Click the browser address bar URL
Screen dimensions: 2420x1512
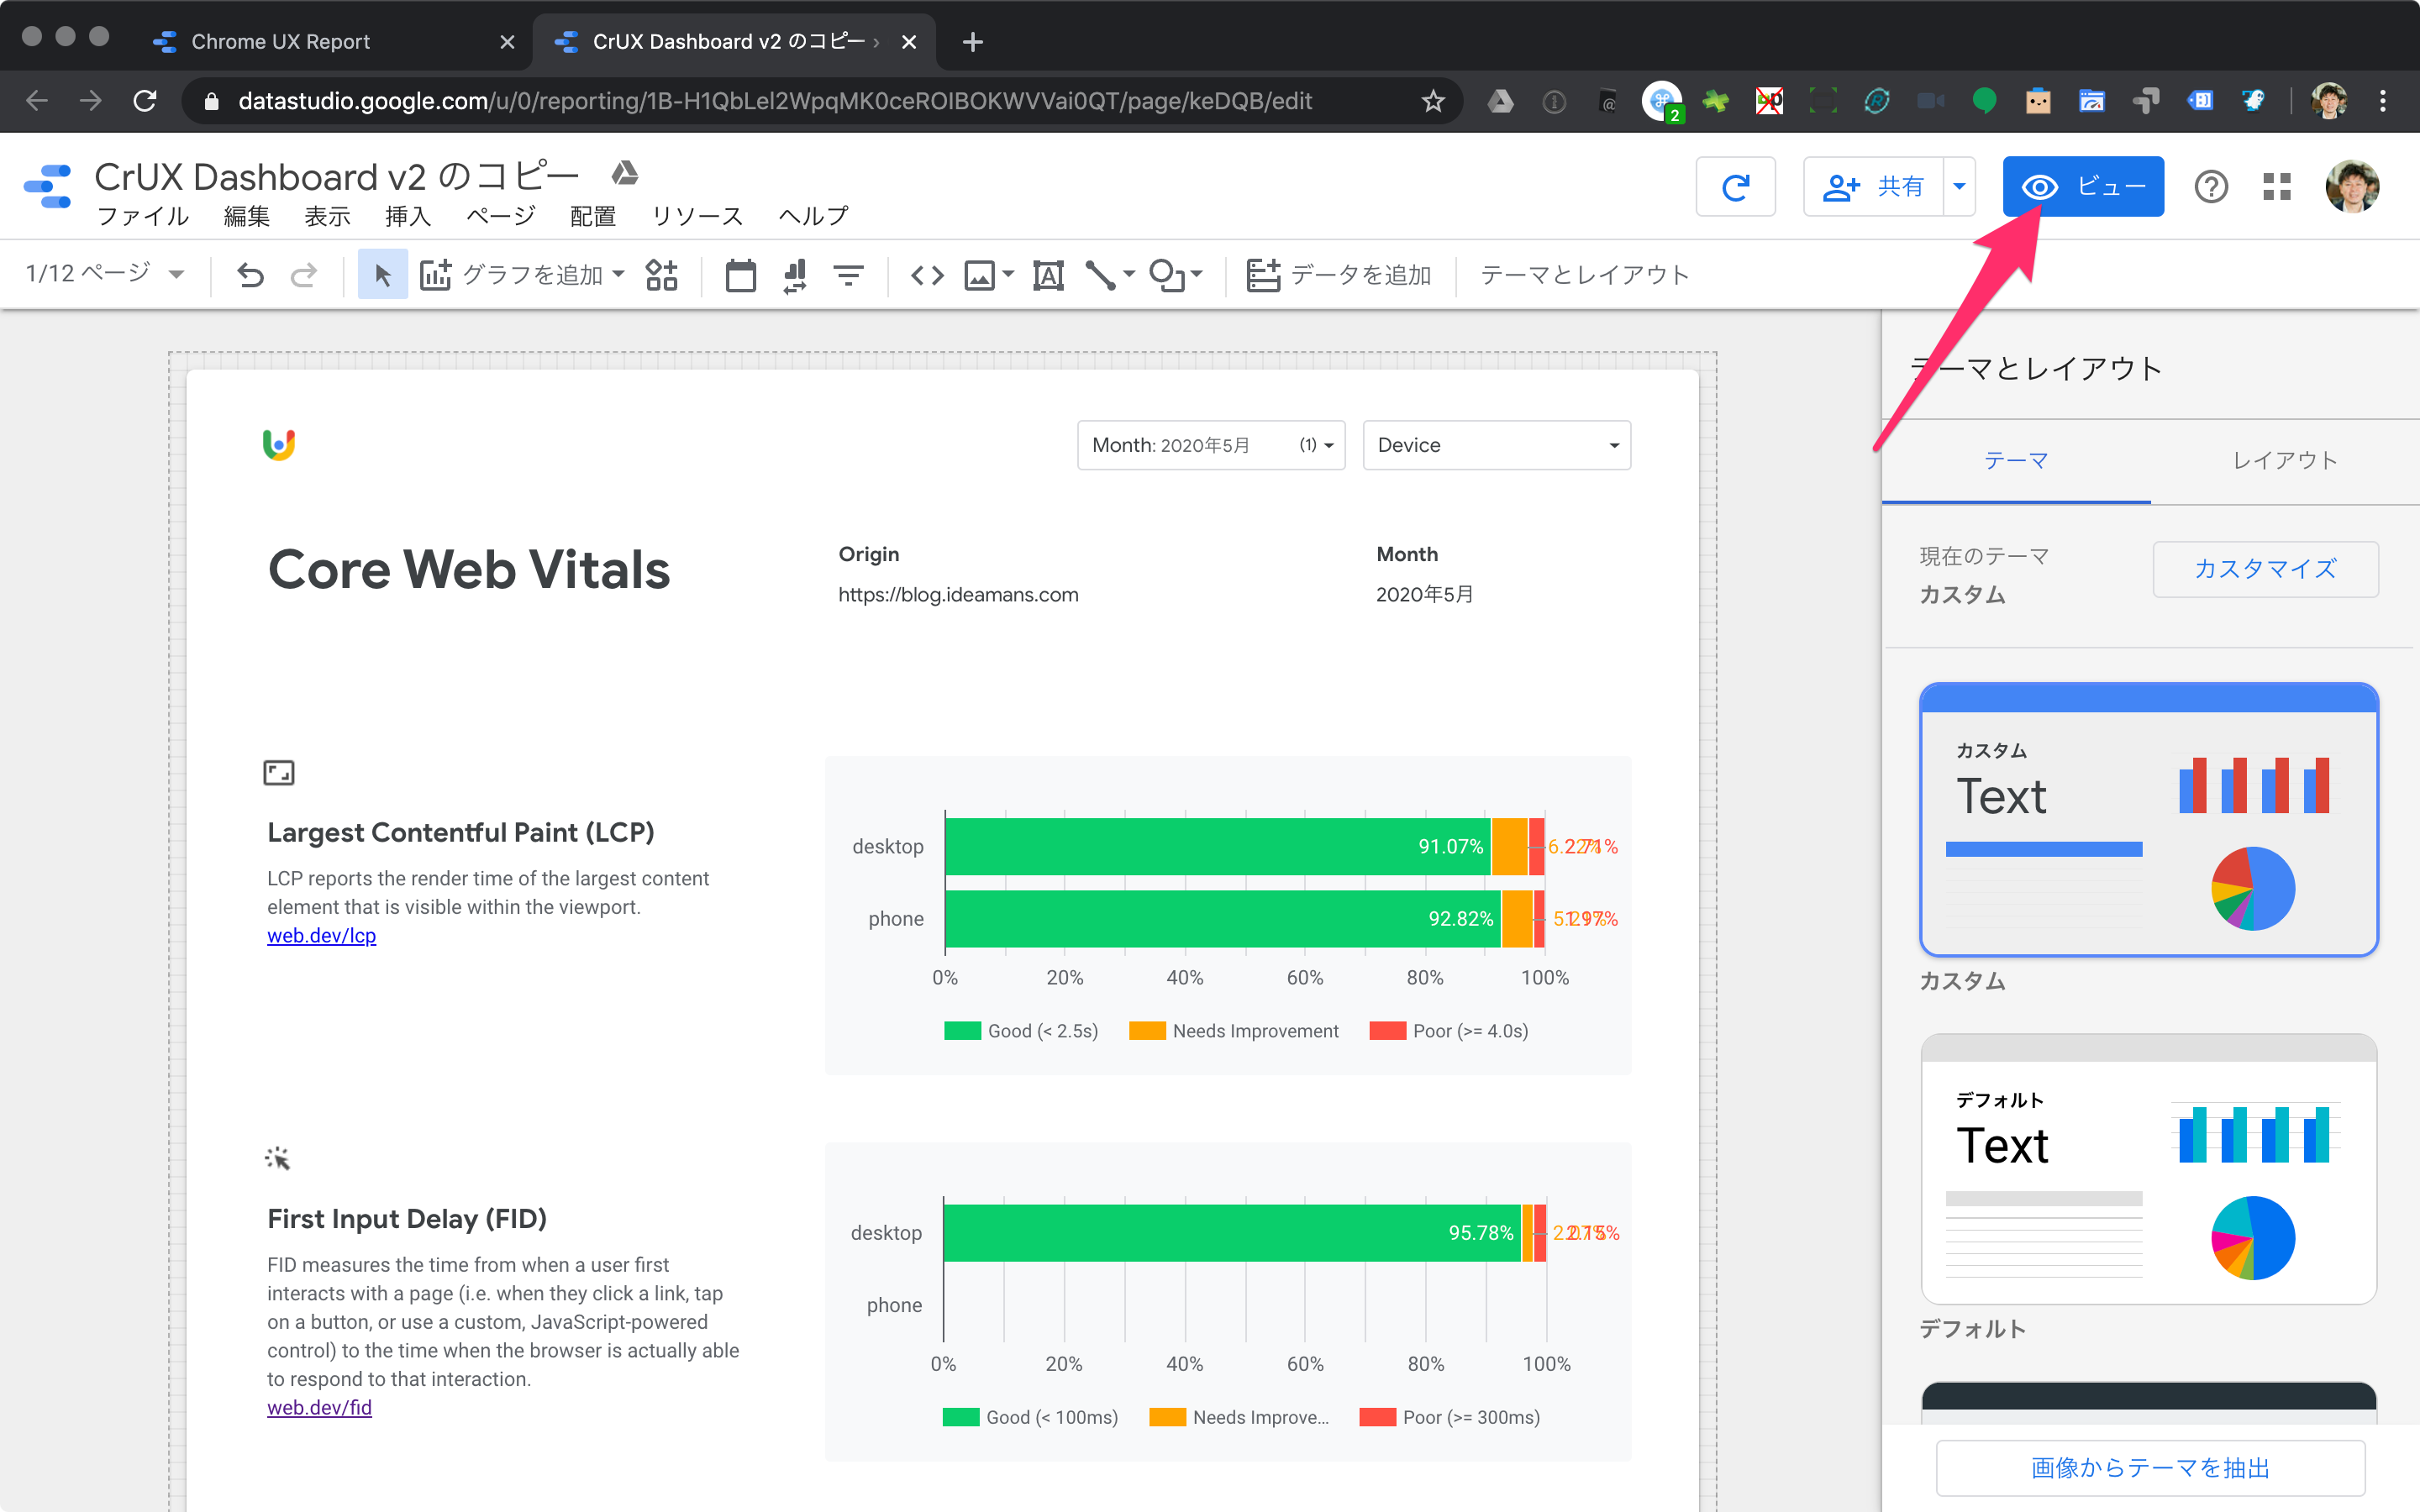[x=775, y=101]
